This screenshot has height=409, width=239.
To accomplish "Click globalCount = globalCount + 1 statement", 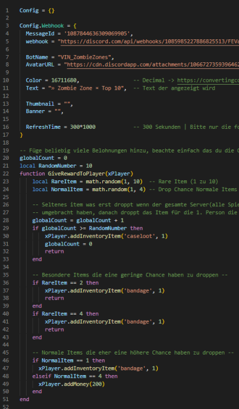I will coord(78,220).
